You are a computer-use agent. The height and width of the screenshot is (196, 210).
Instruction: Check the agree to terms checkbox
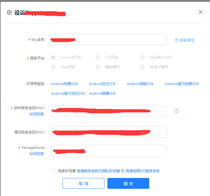54,171
